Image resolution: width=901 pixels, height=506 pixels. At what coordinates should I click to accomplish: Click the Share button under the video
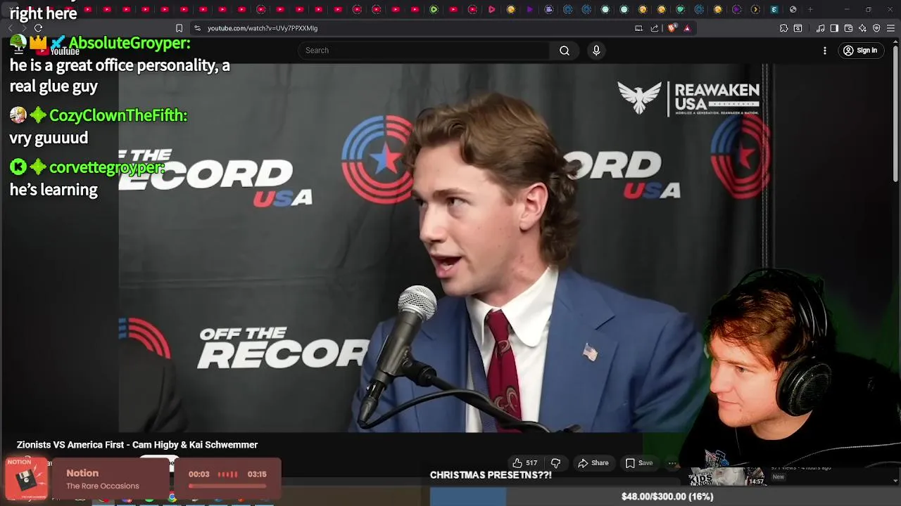[593, 462]
